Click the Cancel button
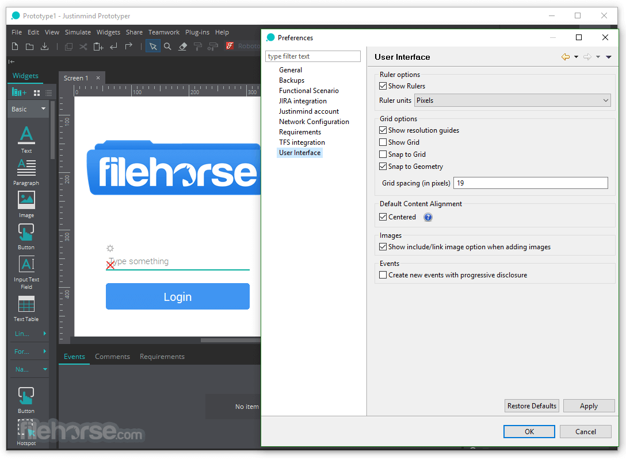This screenshot has height=460, width=626. coord(586,432)
